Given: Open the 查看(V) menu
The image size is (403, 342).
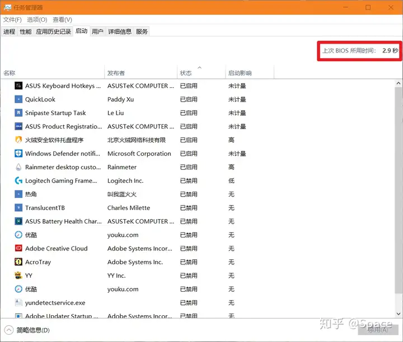Looking at the screenshot, I should (x=63, y=20).
